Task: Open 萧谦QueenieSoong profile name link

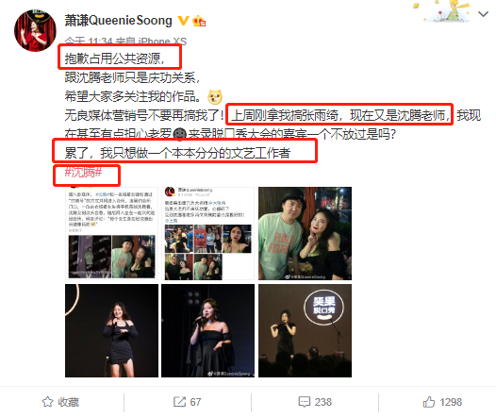Action: (118, 21)
